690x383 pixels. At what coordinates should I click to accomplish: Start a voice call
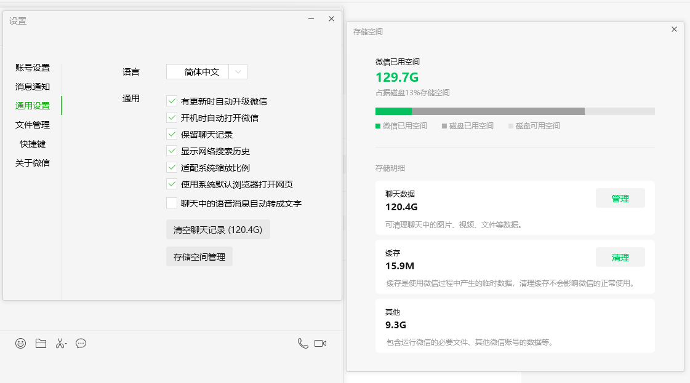coord(303,344)
